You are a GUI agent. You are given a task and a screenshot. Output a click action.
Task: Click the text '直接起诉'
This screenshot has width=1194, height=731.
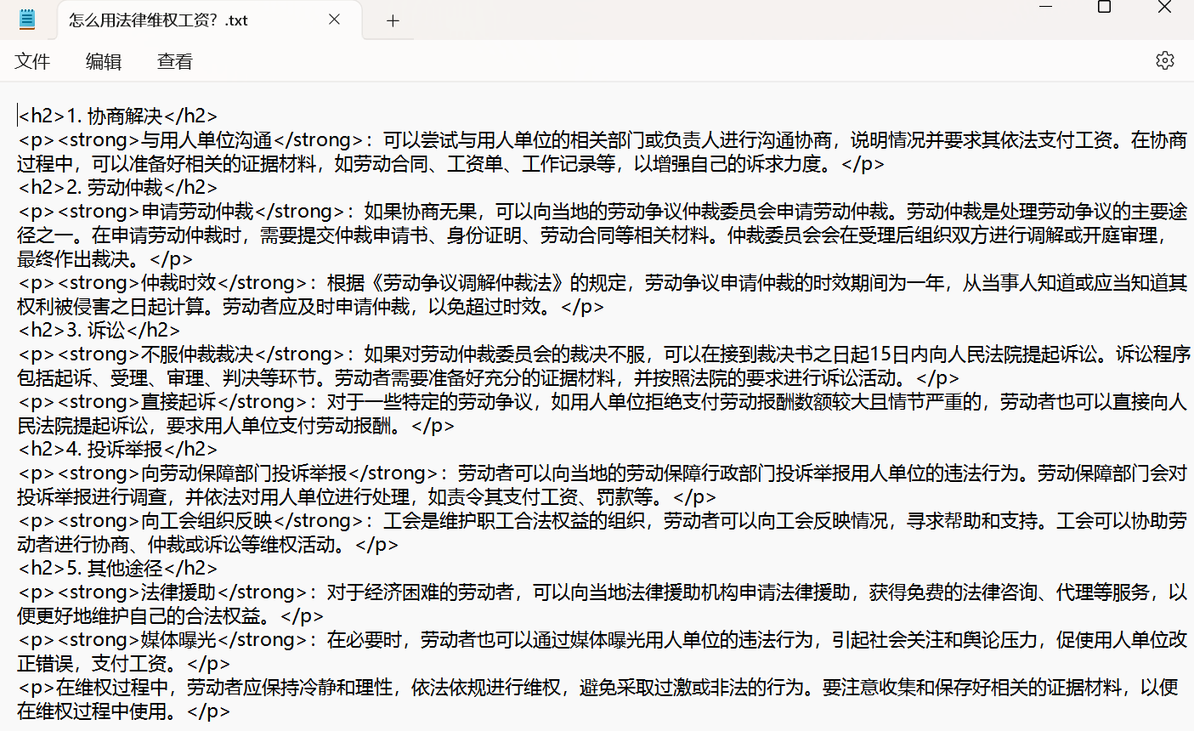[178, 402]
